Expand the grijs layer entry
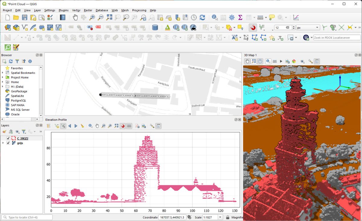Image resolution: width=362 pixels, height=221 pixels. 3,143
